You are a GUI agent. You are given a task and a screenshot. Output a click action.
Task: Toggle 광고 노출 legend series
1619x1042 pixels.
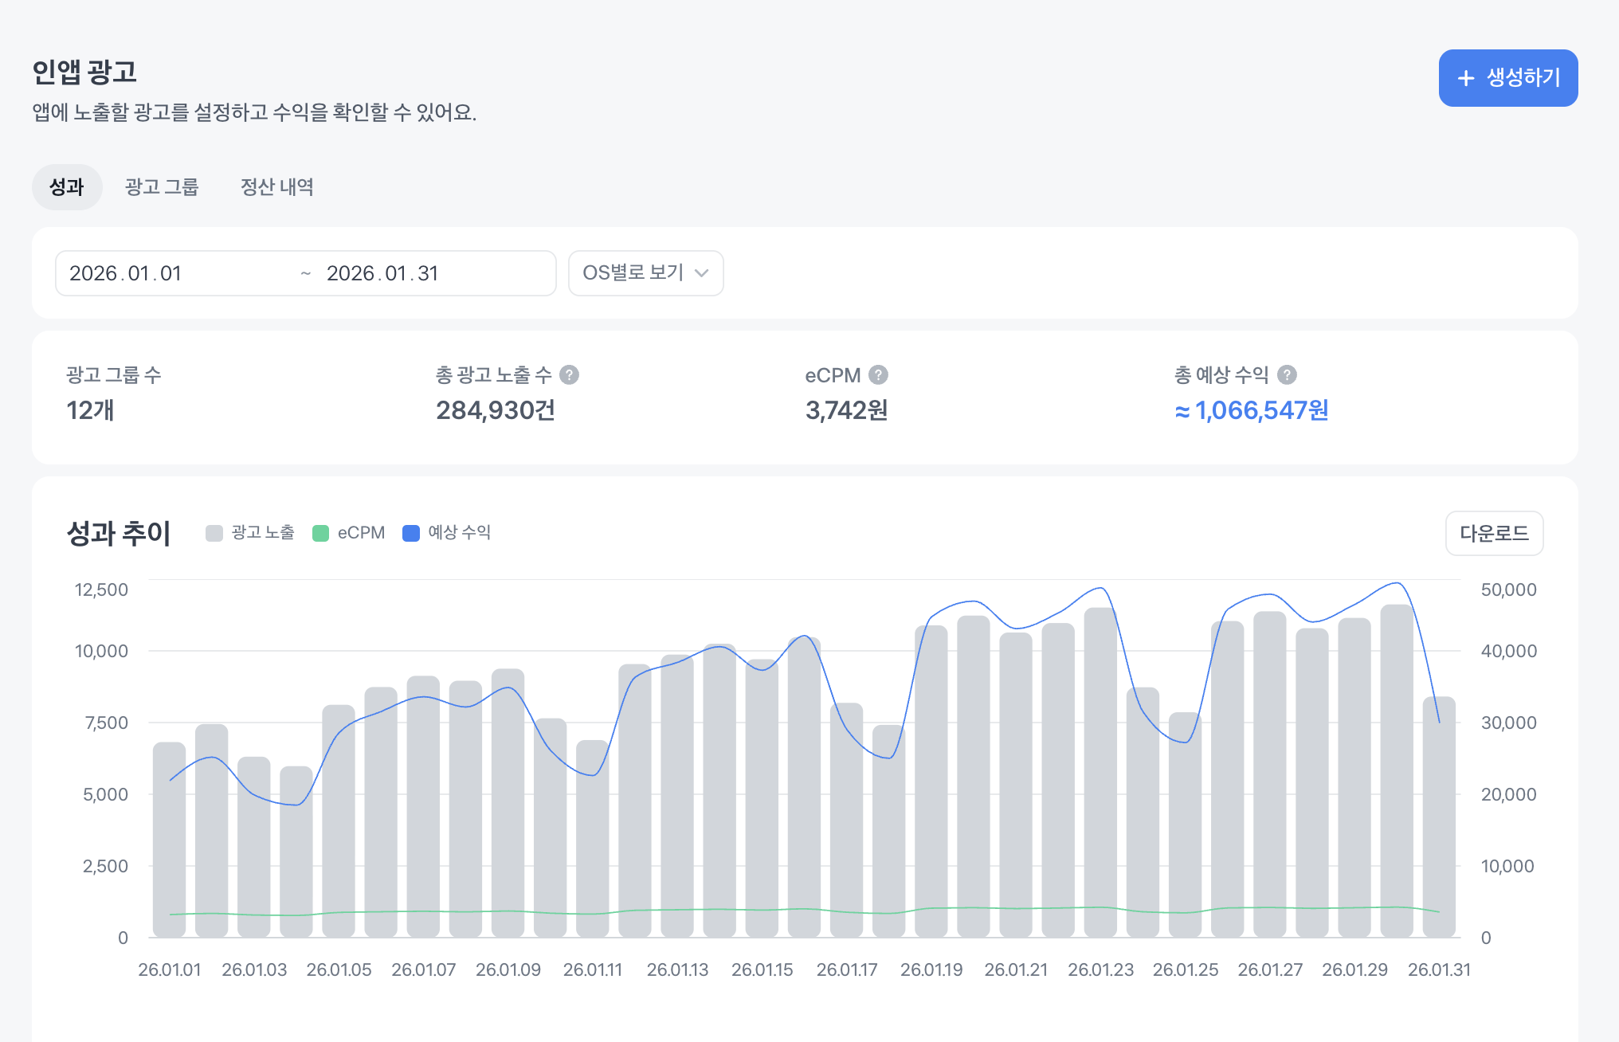pos(262,533)
